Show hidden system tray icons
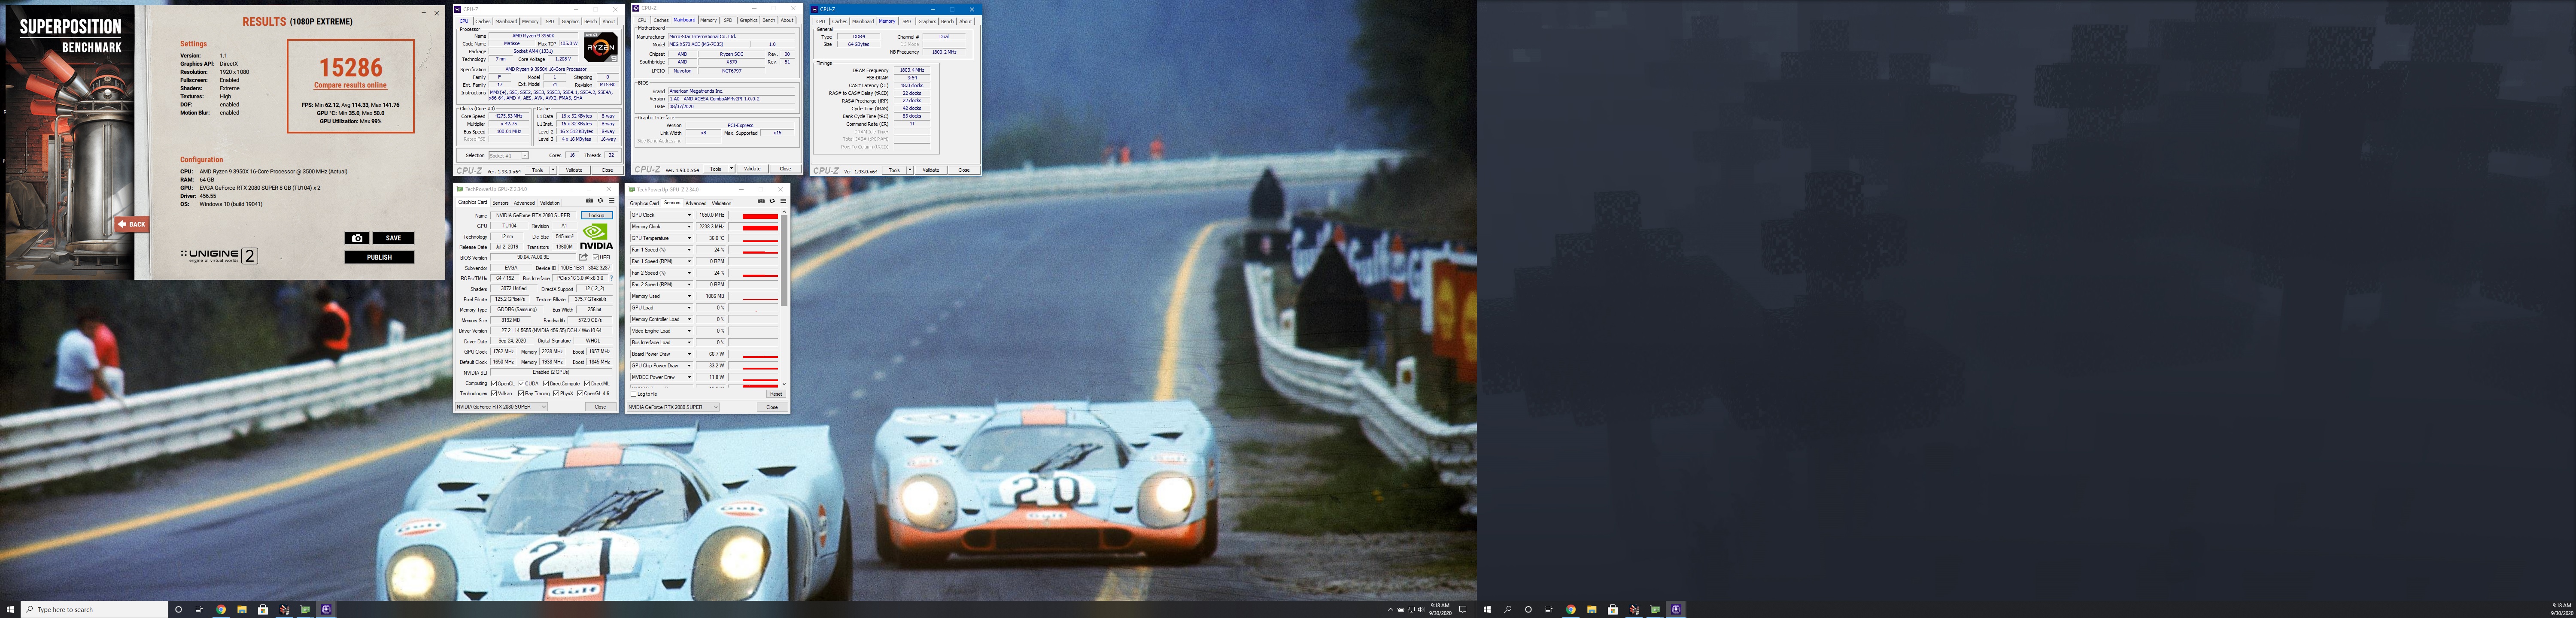The image size is (2576, 618). pyautogui.click(x=1390, y=609)
